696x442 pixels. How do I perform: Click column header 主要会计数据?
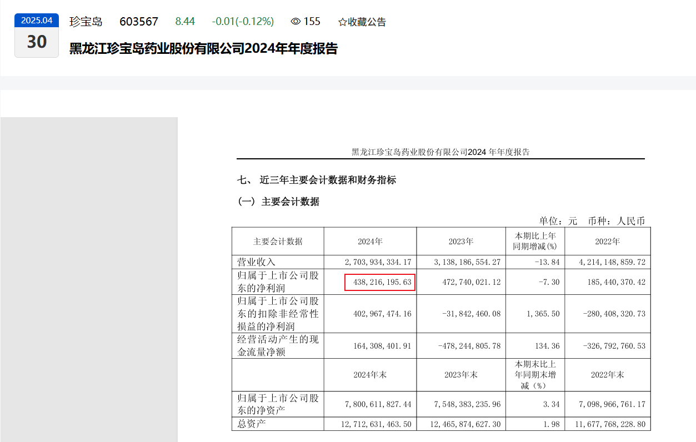[x=278, y=242]
